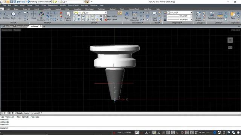Open the 3D Positioner tool
The image size is (241, 135).
pos(41,16)
